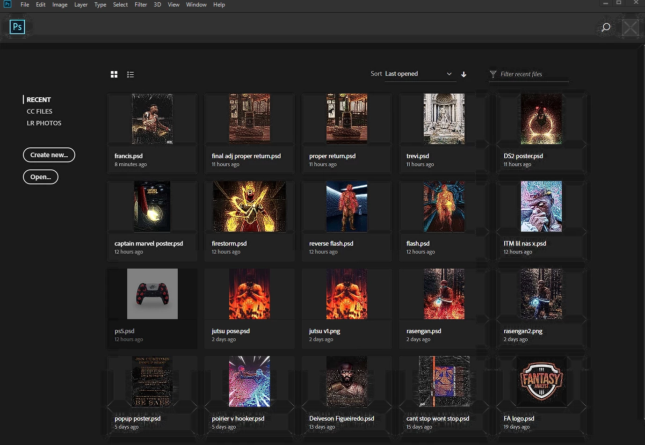This screenshot has height=445, width=645.
Task: Open DS2 poster.psd thumbnail
Action: pyautogui.click(x=541, y=119)
